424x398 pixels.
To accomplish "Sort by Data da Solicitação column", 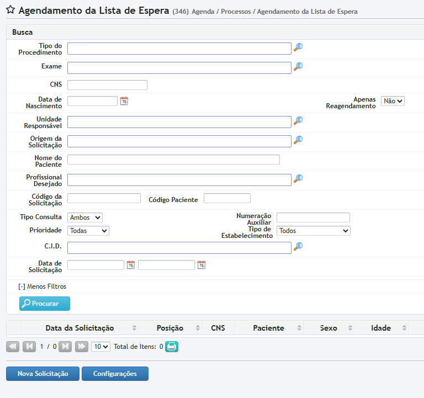I will [x=80, y=328].
